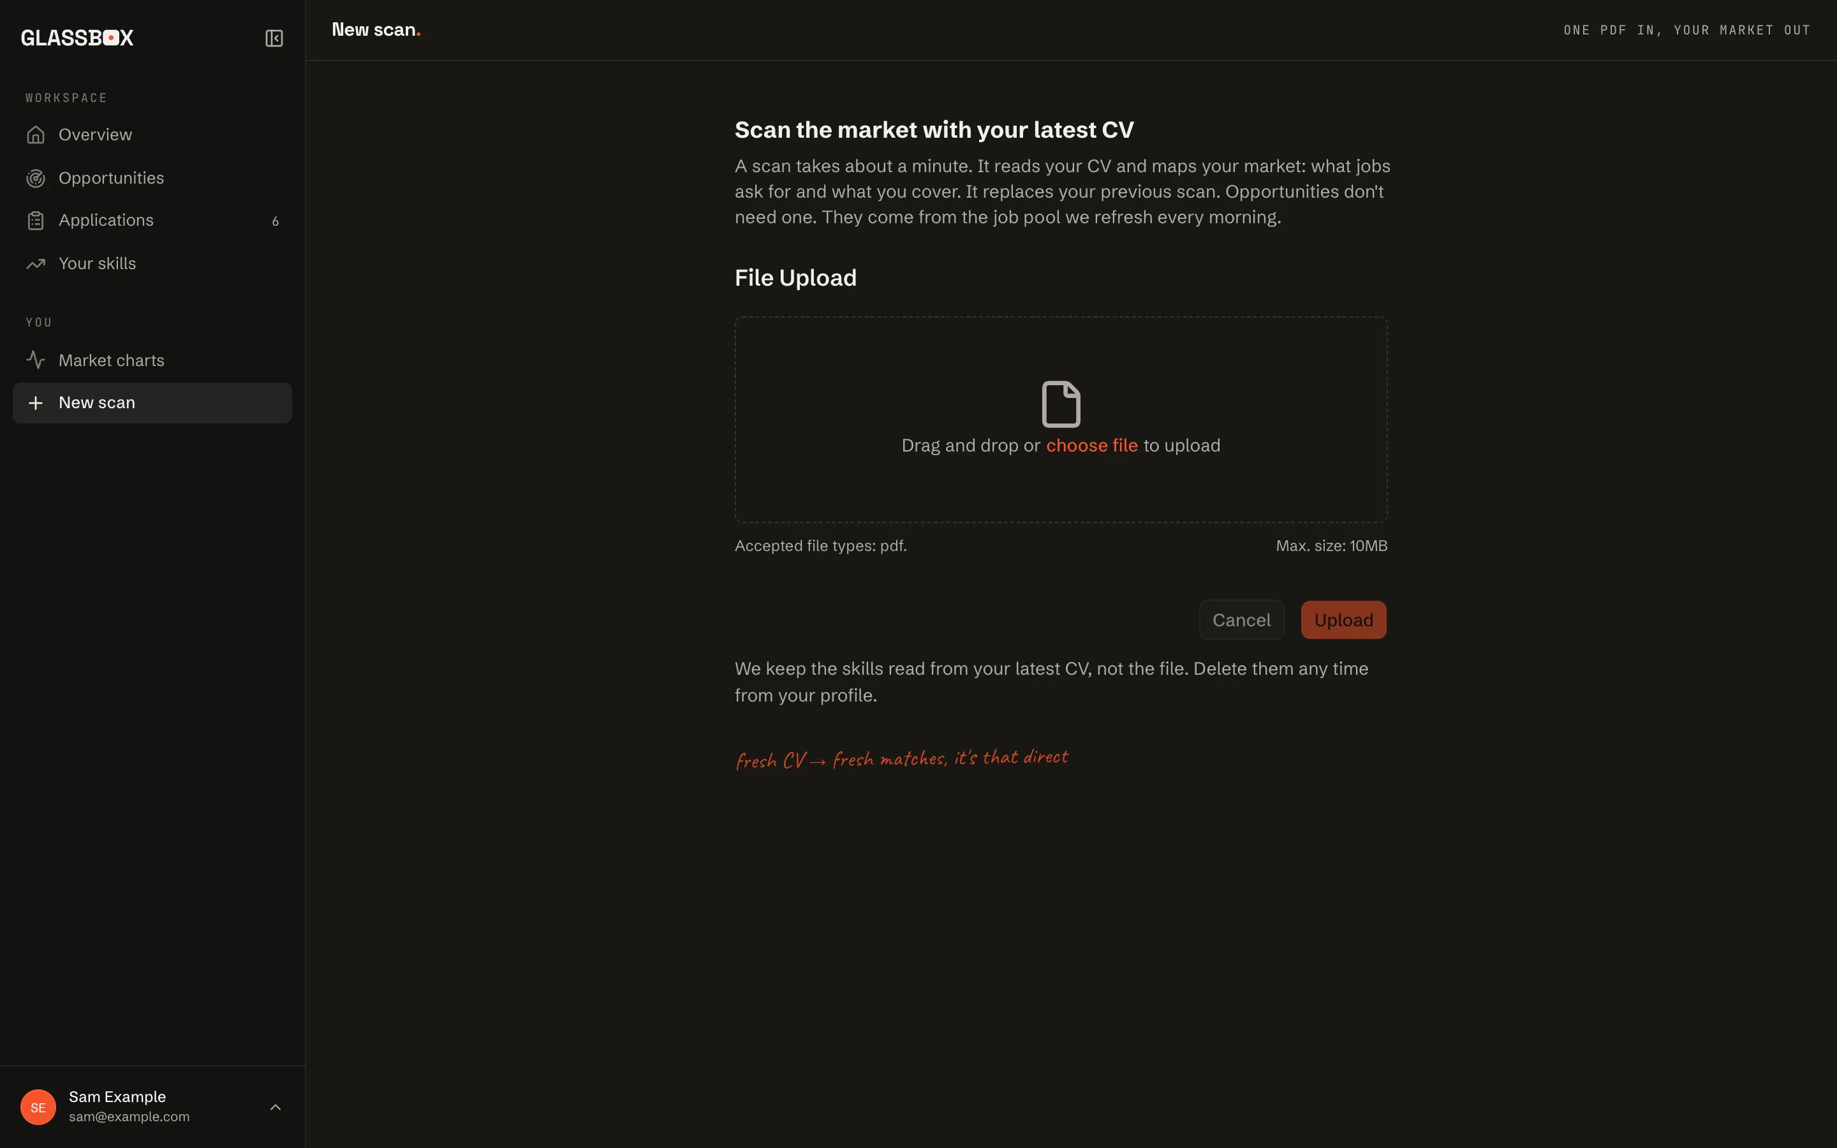1837x1148 pixels.
Task: Collapse the sidebar with the panel icon
Action: (x=274, y=38)
